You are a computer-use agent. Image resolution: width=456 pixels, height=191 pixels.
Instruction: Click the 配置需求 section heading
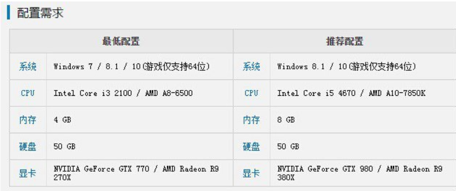pyautogui.click(x=40, y=13)
